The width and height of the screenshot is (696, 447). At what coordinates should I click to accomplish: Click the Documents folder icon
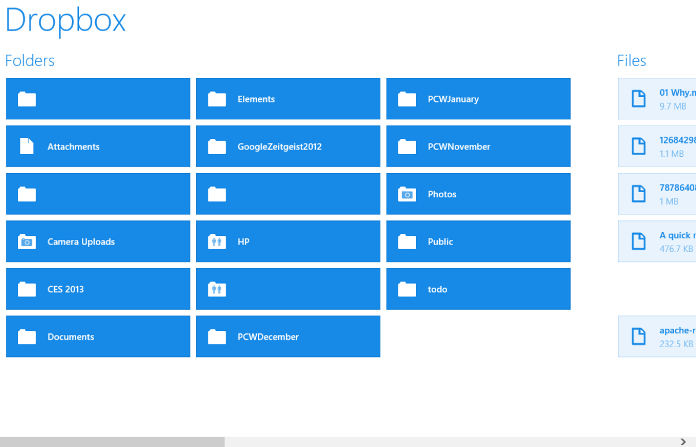tap(27, 337)
